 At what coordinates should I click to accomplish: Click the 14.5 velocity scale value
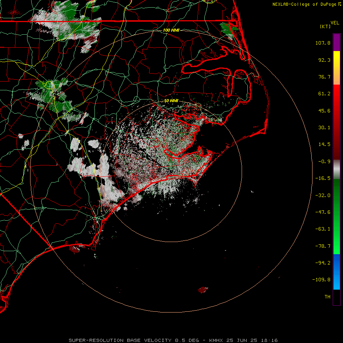(324, 144)
